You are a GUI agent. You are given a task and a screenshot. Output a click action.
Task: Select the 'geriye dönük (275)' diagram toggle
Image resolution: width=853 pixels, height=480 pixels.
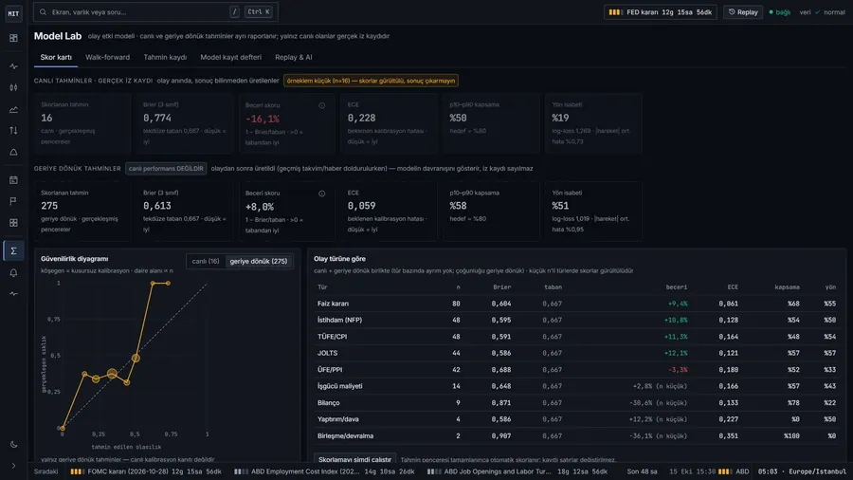coord(259,261)
